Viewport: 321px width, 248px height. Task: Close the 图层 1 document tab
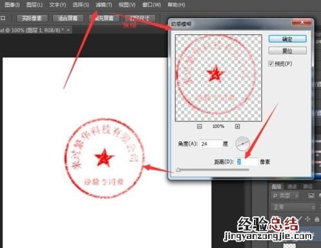(68, 30)
